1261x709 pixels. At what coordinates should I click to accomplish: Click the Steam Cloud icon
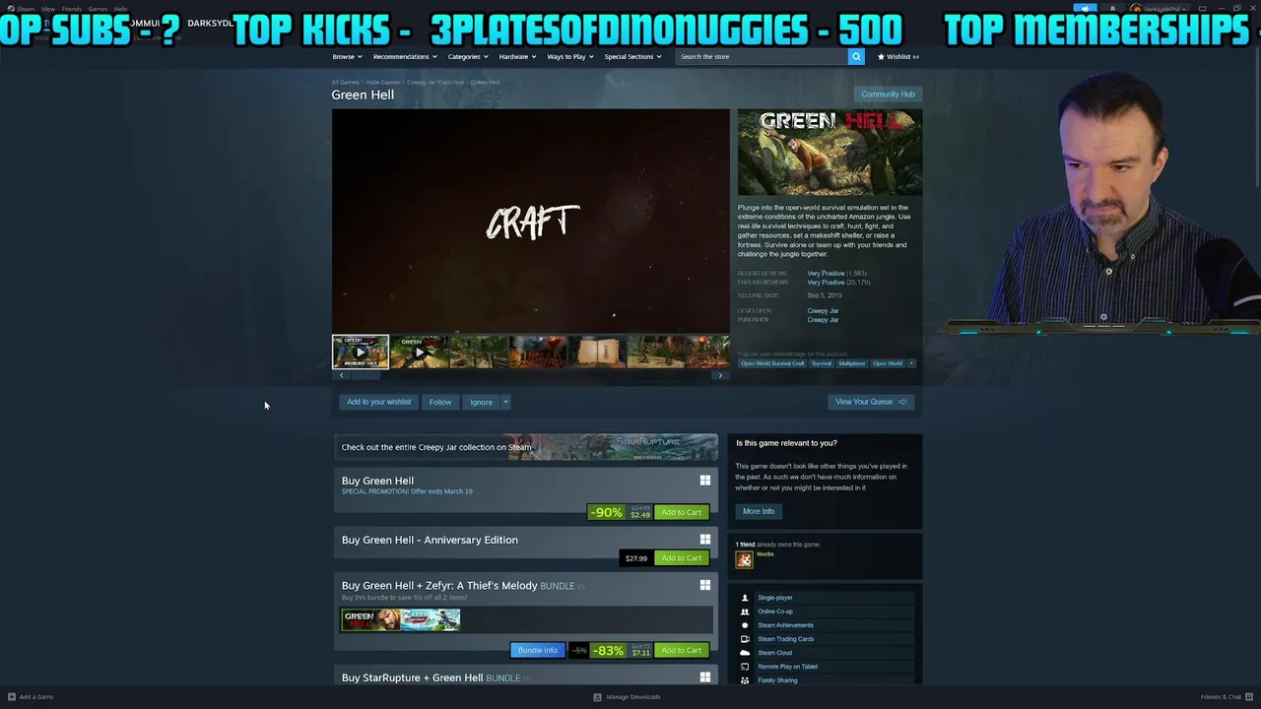click(745, 653)
